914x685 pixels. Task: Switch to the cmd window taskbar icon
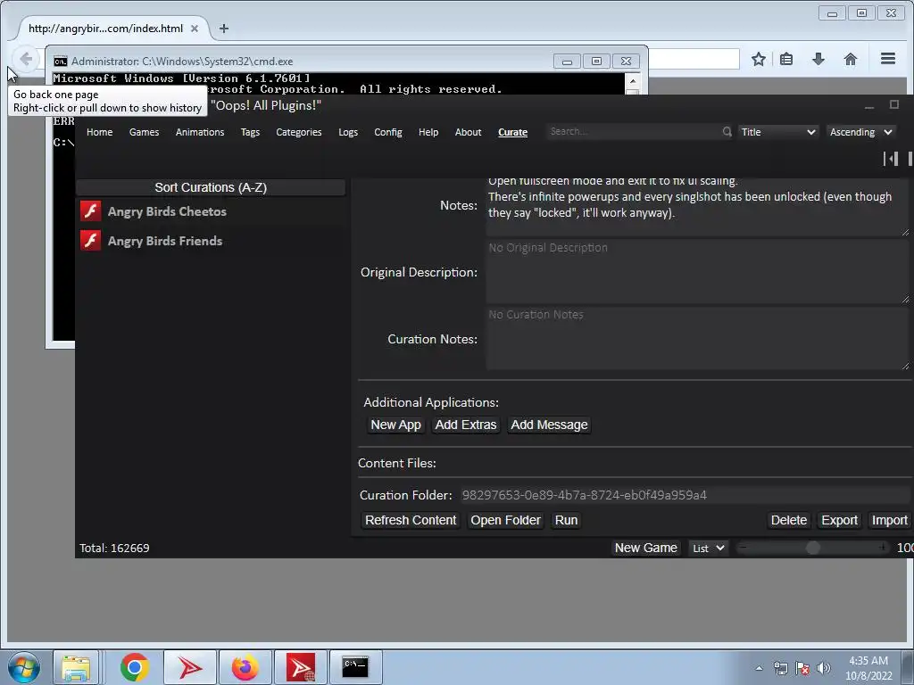pos(355,667)
